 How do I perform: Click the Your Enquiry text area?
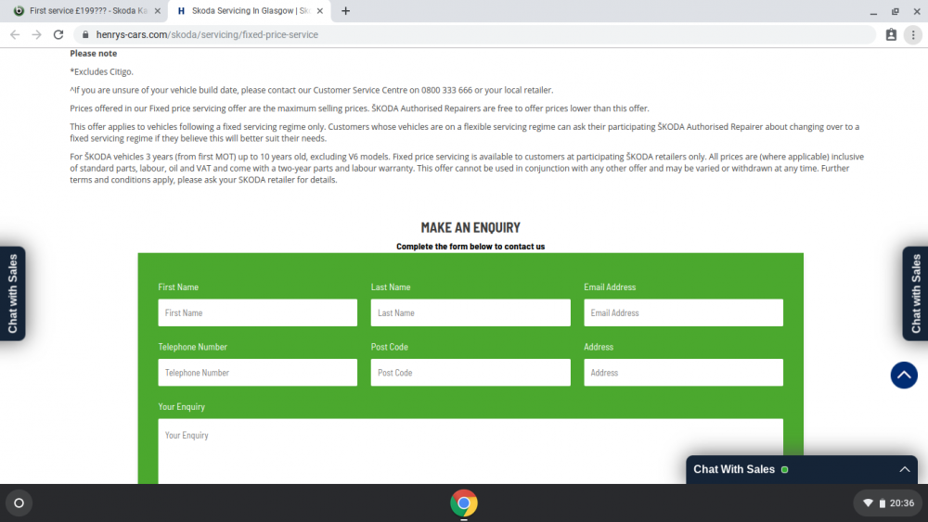(x=470, y=451)
